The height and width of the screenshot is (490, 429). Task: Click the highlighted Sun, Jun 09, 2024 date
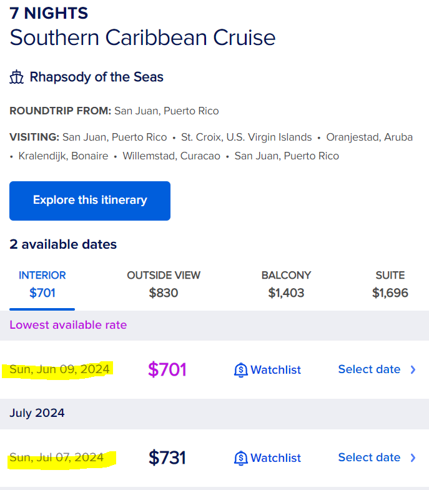point(59,369)
